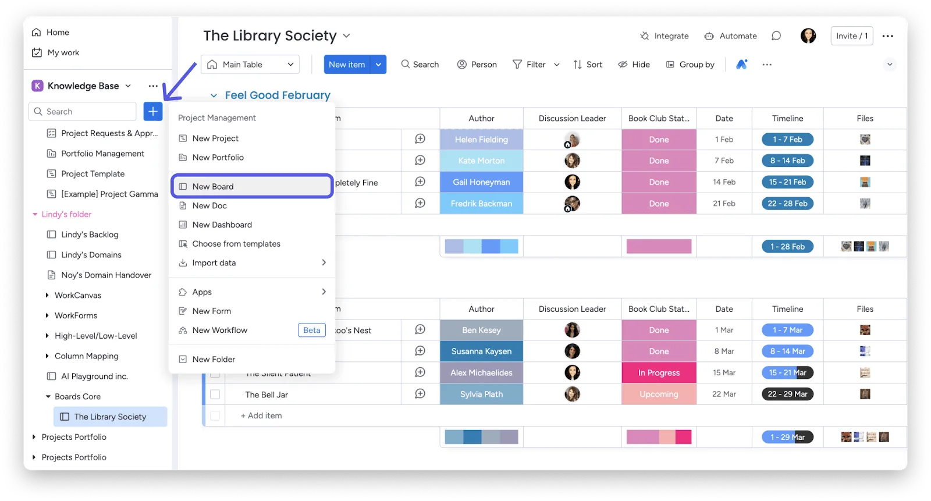The width and height of the screenshot is (931, 501).
Task: Open the Apps submenu
Action: (x=253, y=292)
